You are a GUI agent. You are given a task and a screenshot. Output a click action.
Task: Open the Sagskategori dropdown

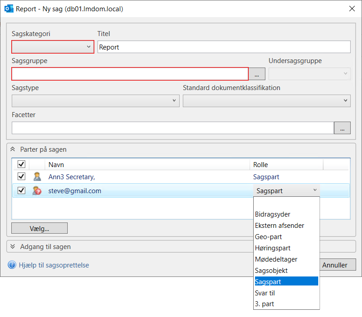[x=53, y=47]
